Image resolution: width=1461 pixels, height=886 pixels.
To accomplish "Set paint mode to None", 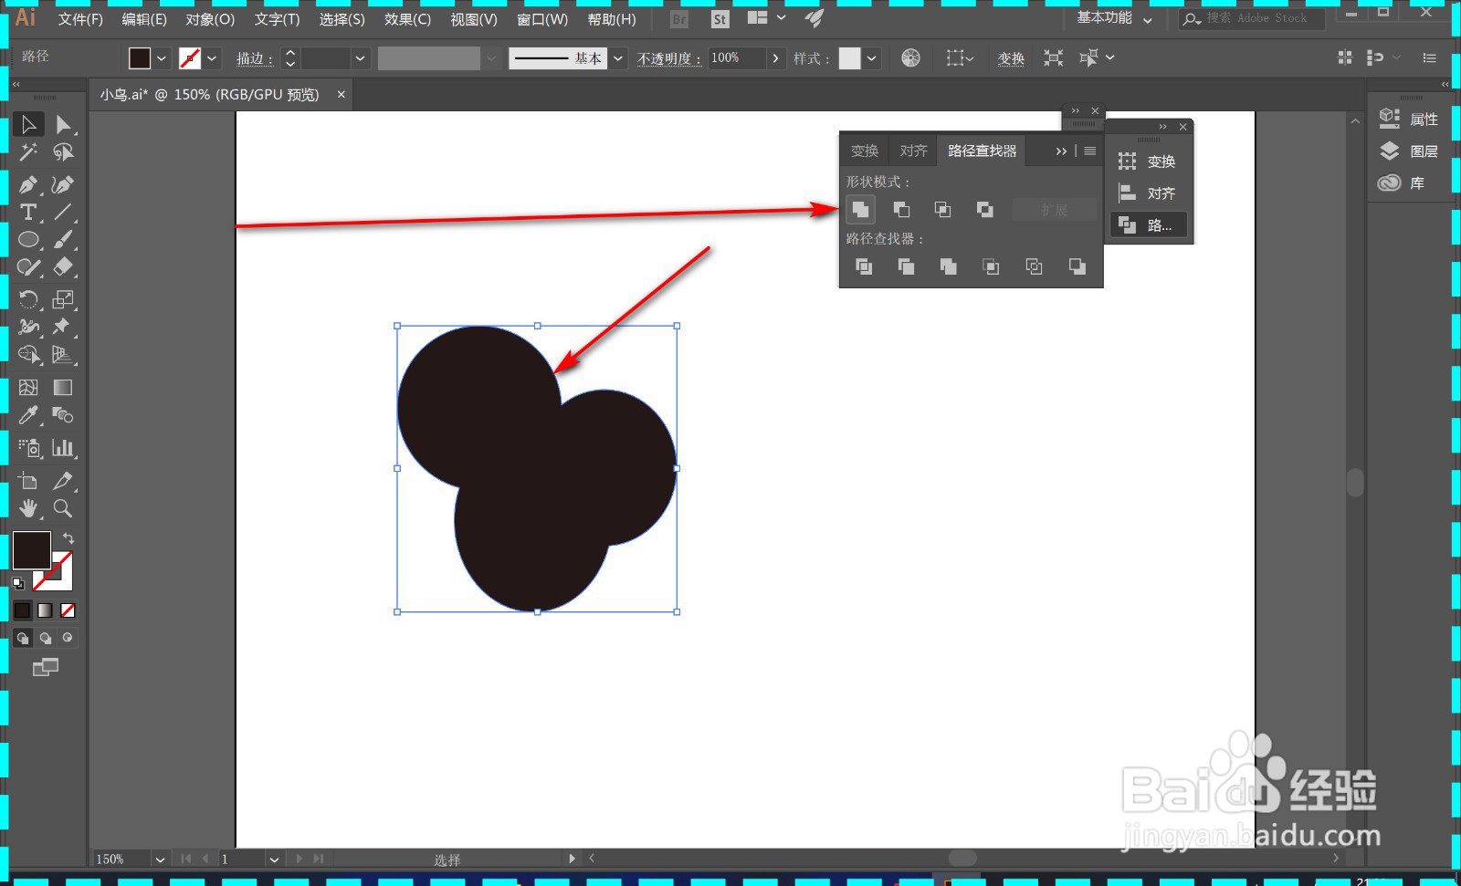I will coord(68,610).
